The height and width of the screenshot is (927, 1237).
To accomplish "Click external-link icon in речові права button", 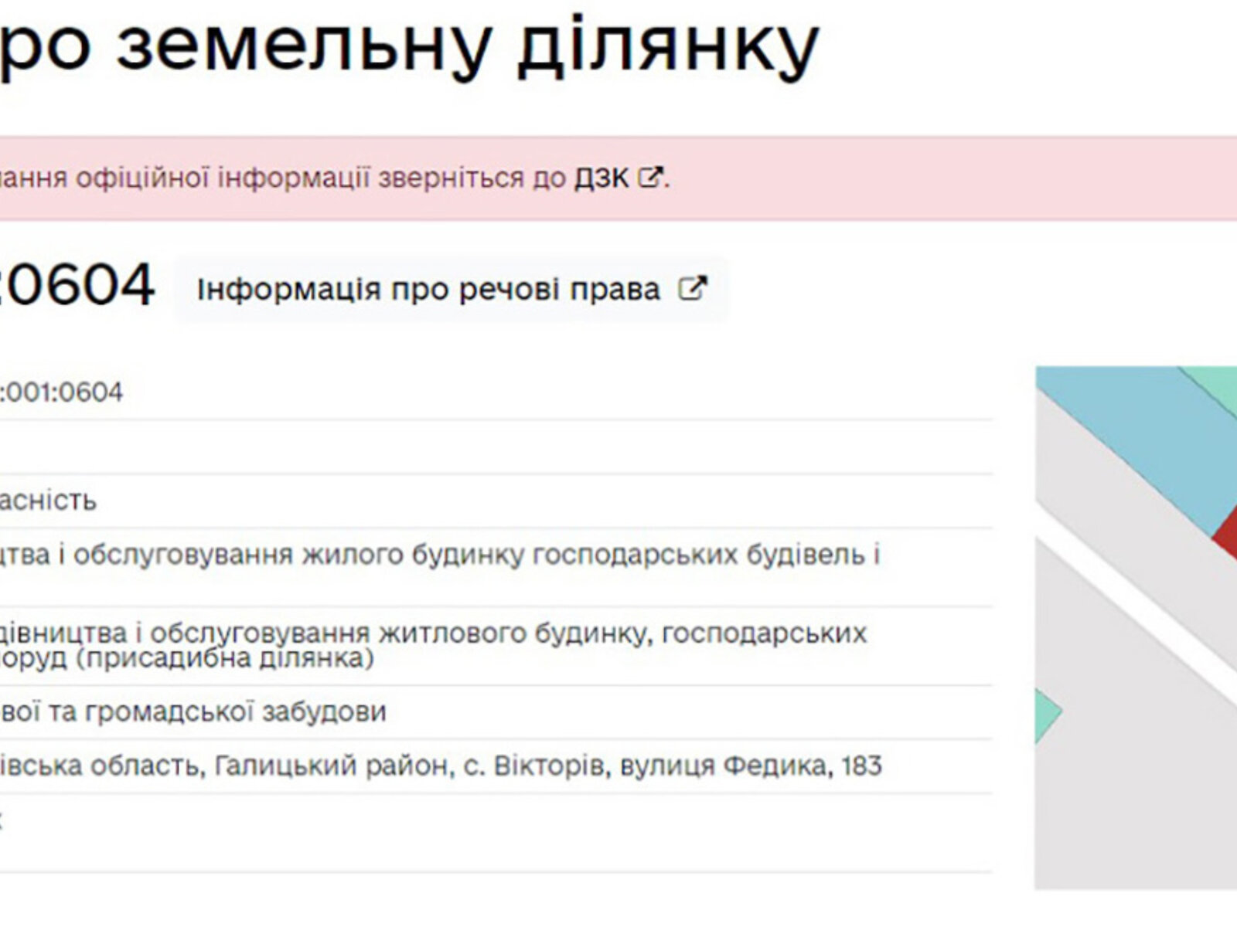I will point(692,289).
